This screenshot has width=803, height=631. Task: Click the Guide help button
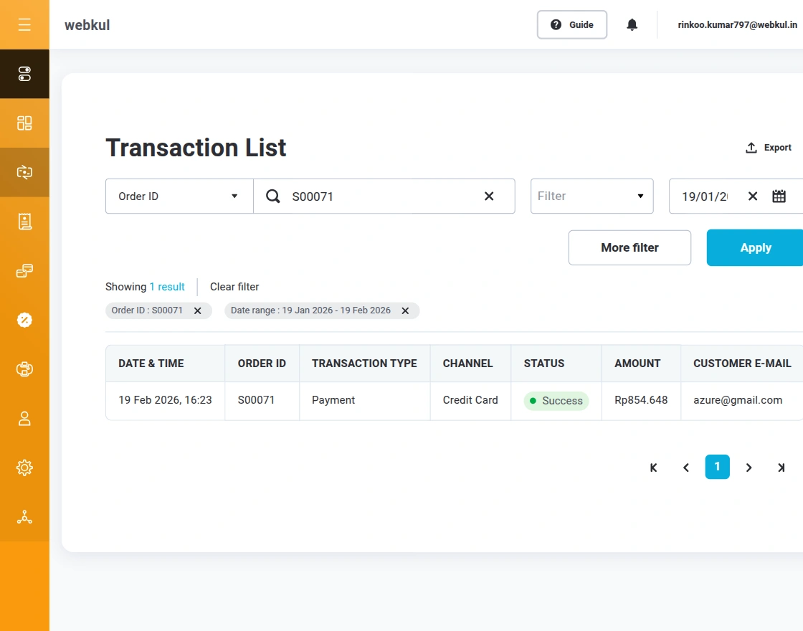(571, 24)
